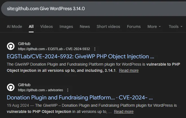The width and height of the screenshot is (186, 118).
Task: Click the search box containing 'site:github.com Give WordPress 3.14.0'
Action: tap(93, 8)
